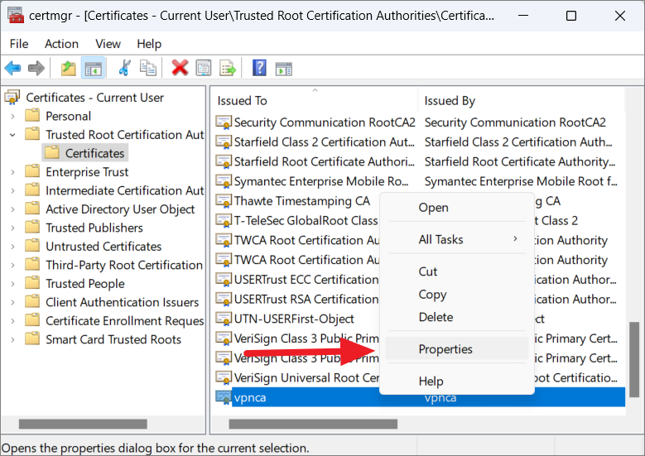Viewport: 645px width, 456px height.
Task: Choose Copy in the context menu
Action: coord(456,295)
